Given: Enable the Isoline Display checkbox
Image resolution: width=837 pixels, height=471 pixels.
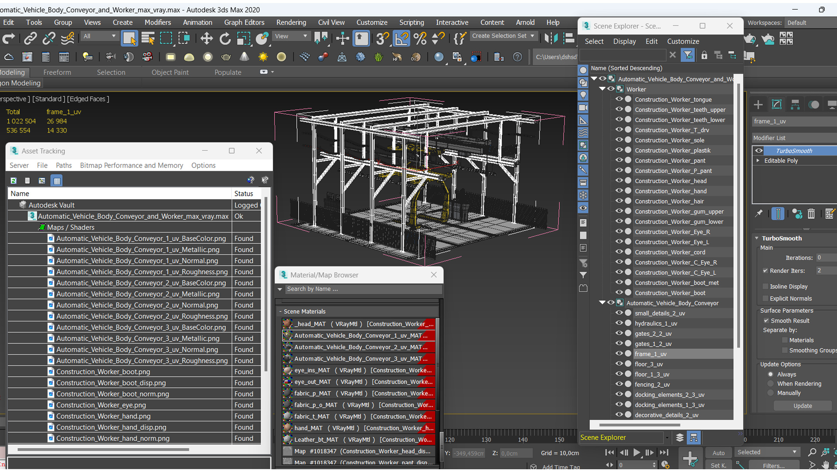Looking at the screenshot, I should pos(765,287).
